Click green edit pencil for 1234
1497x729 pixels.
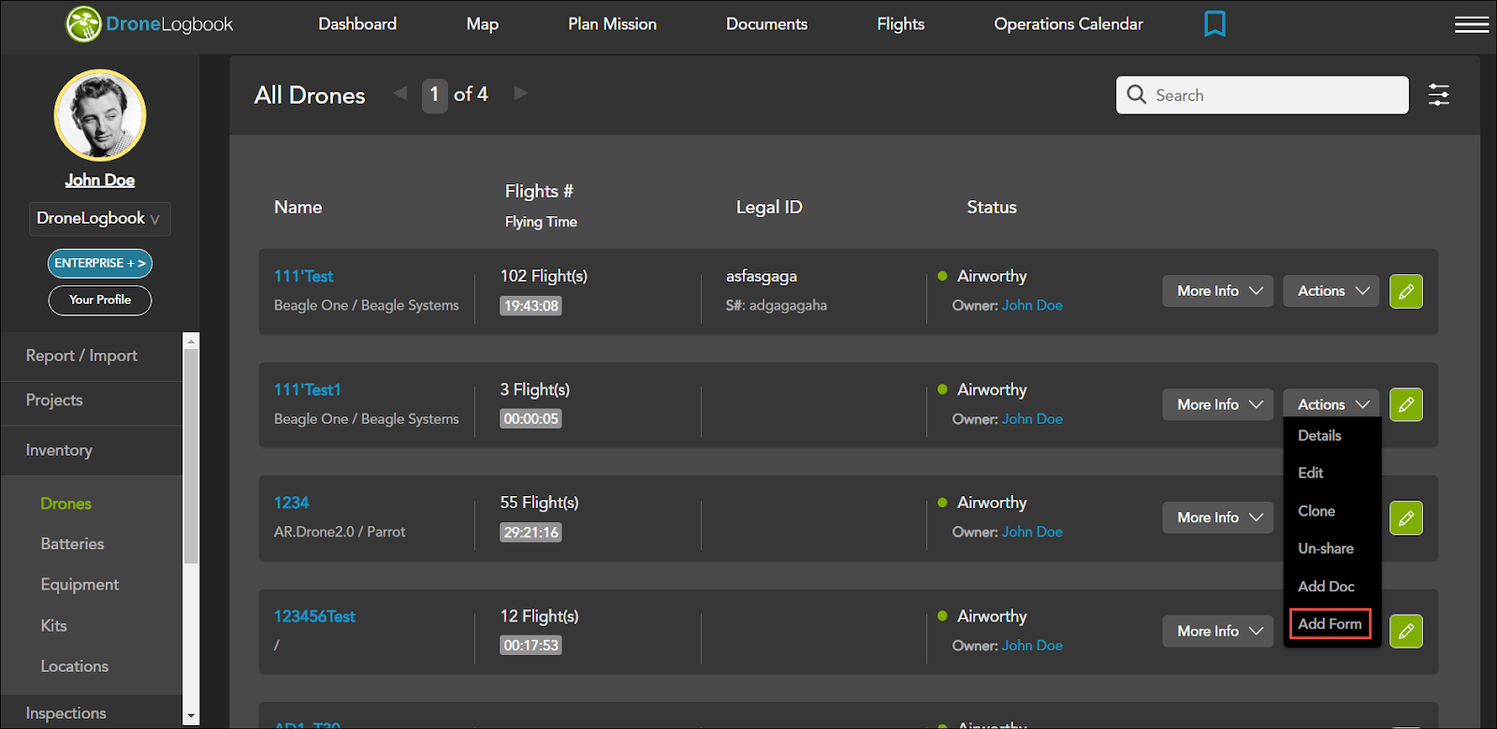click(x=1406, y=518)
